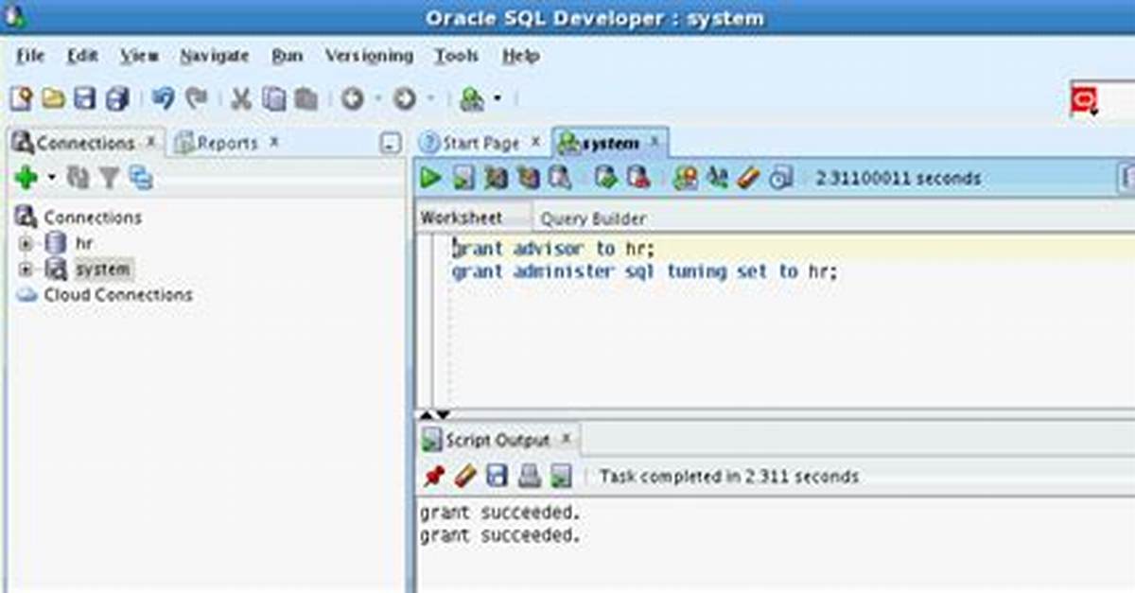The height and width of the screenshot is (593, 1135).
Task: Click the Autotrace icon
Action: tap(528, 178)
